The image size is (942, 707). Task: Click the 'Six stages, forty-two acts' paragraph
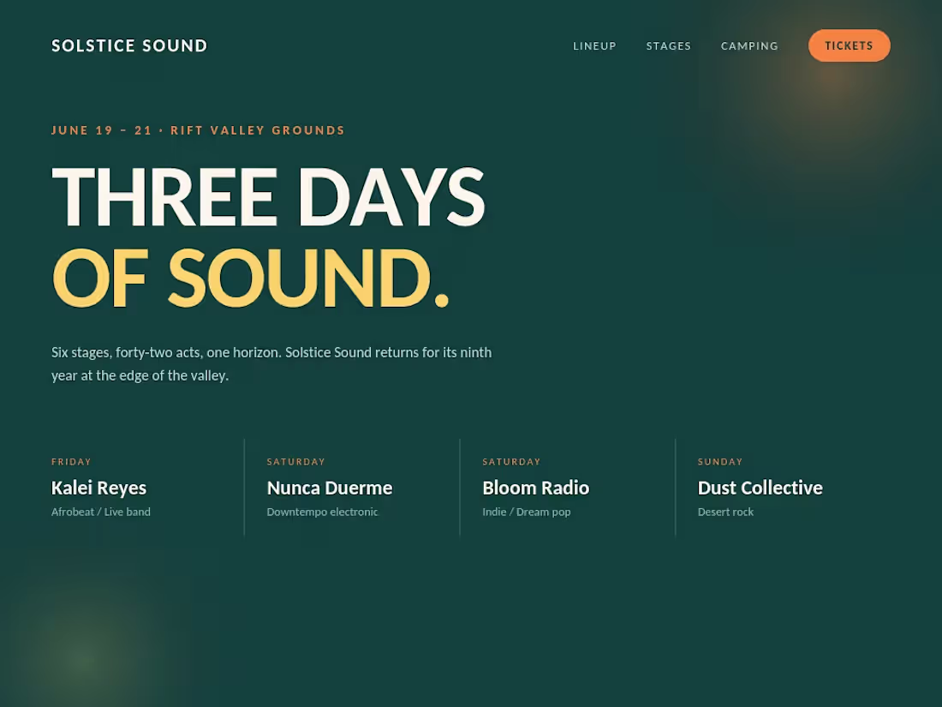271,363
